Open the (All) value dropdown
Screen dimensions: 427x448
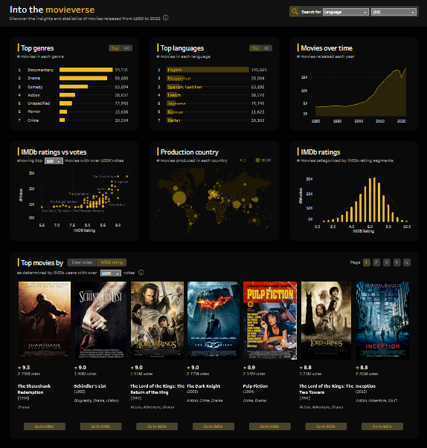(394, 12)
